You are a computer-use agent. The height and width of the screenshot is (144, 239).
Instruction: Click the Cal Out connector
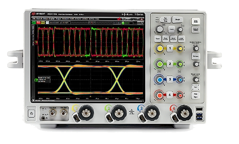coord(64,113)
